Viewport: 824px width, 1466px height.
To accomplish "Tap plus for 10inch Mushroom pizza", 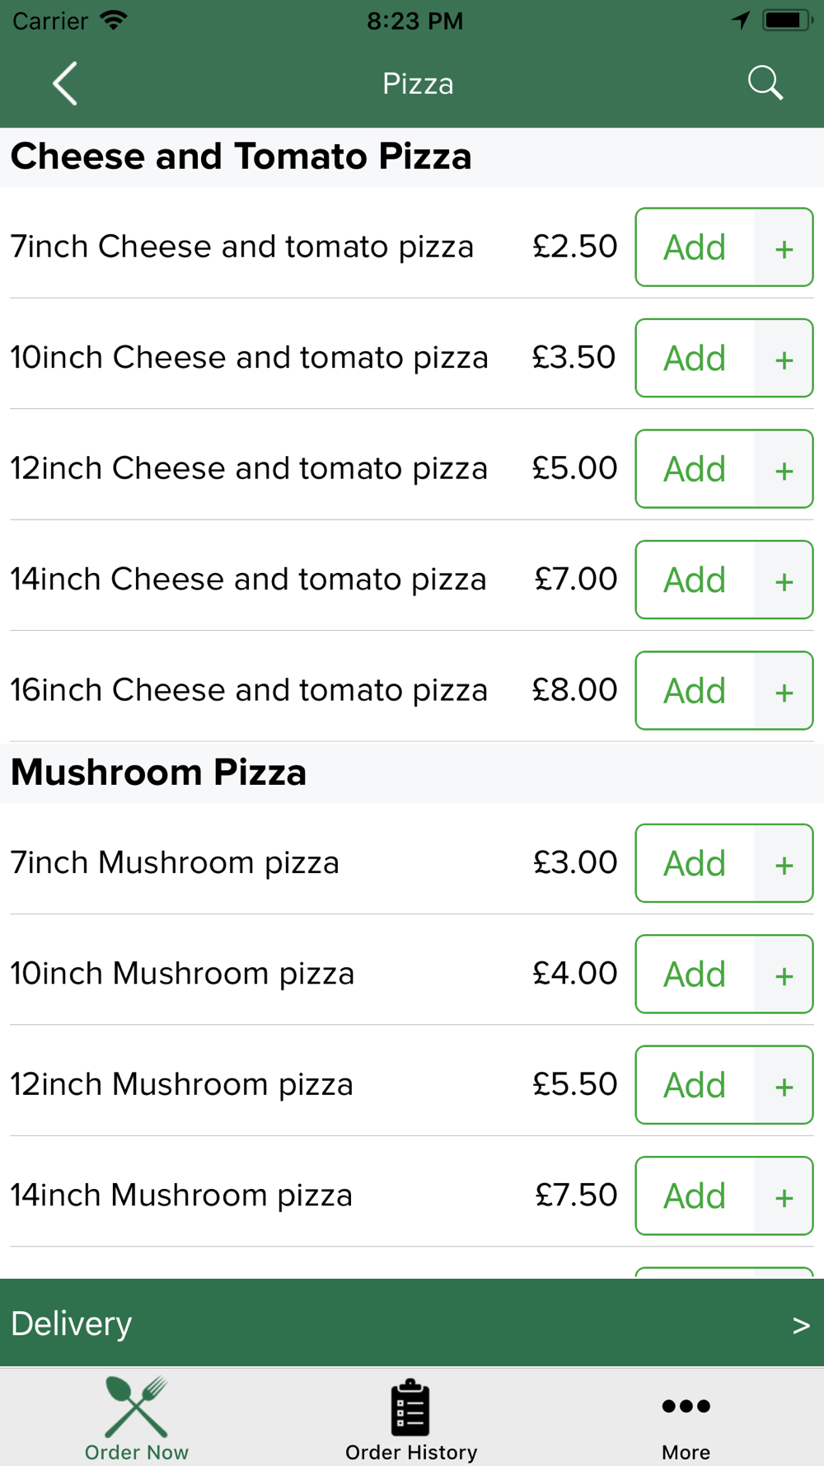I will pos(784,975).
